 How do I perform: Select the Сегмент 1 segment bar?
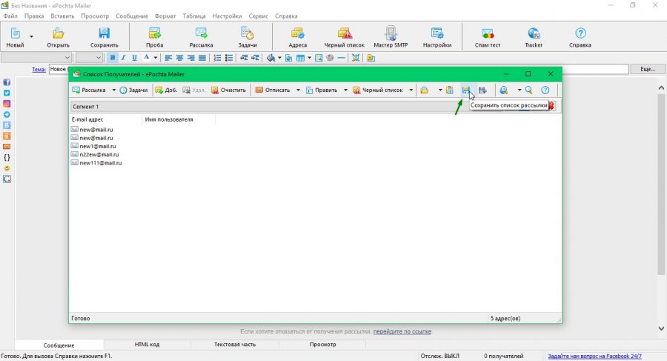313,107
